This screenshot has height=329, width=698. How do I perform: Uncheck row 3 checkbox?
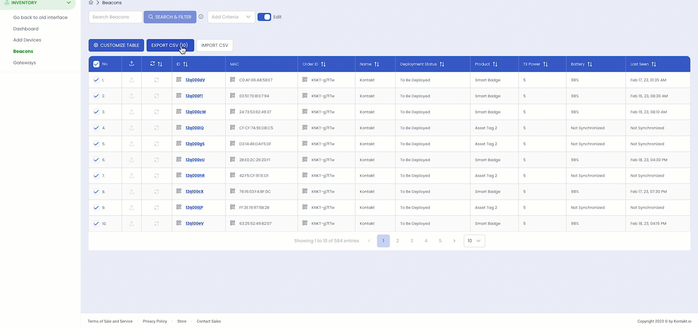[96, 112]
